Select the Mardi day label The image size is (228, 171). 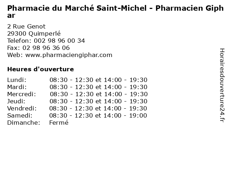point(17,87)
